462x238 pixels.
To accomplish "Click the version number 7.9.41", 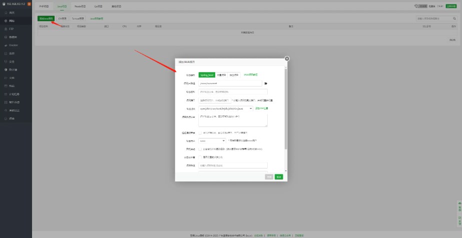I will [x=440, y=6].
